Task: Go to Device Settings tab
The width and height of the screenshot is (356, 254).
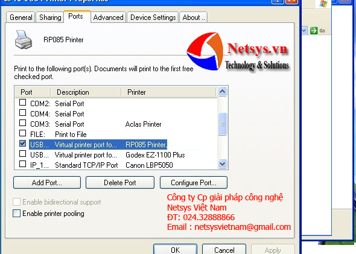Action: tap(153, 17)
